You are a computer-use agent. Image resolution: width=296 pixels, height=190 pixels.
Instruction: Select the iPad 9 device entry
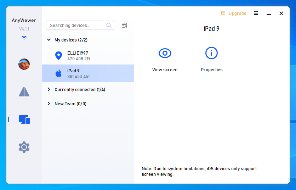[88, 73]
